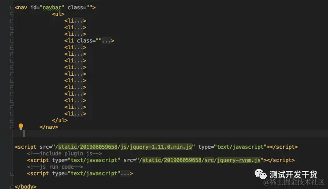
Task: Expand the collapsed script type="text/javascript" block marker
Action: tap(12, 174)
